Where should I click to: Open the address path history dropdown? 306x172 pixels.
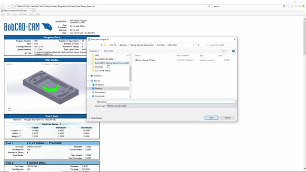pyautogui.click(x=193, y=45)
